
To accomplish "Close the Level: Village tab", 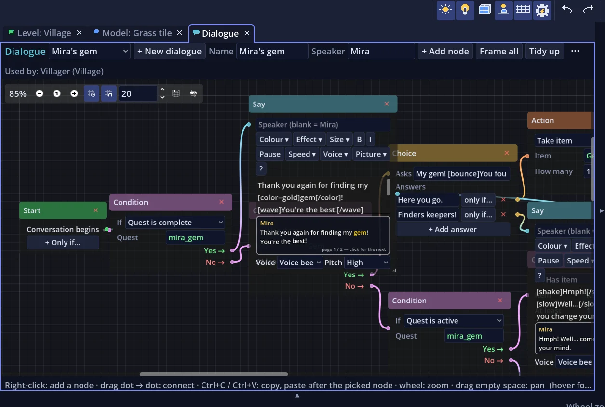I will pyautogui.click(x=79, y=33).
